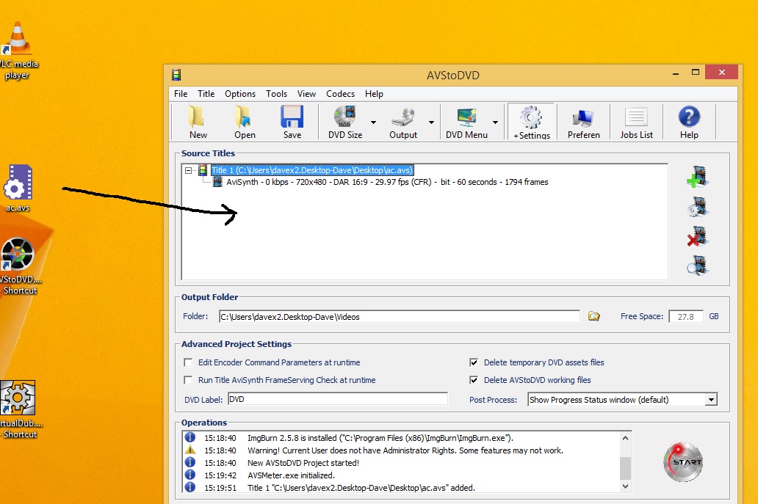Minimize the AVStoDVD window
The image size is (758, 504).
click(675, 73)
